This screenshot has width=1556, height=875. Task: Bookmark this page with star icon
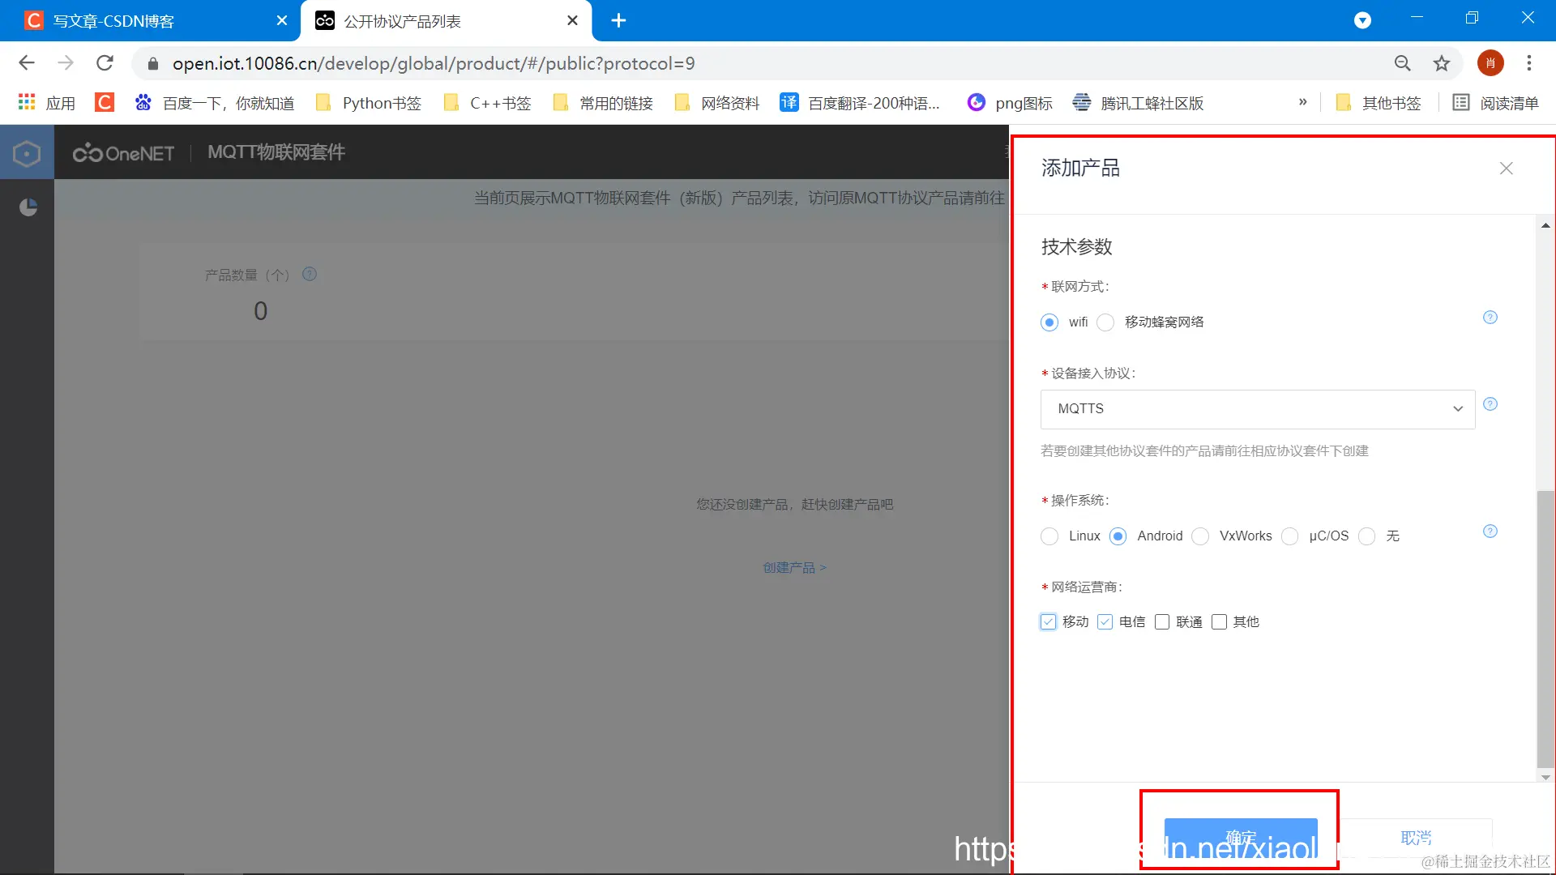click(1441, 63)
